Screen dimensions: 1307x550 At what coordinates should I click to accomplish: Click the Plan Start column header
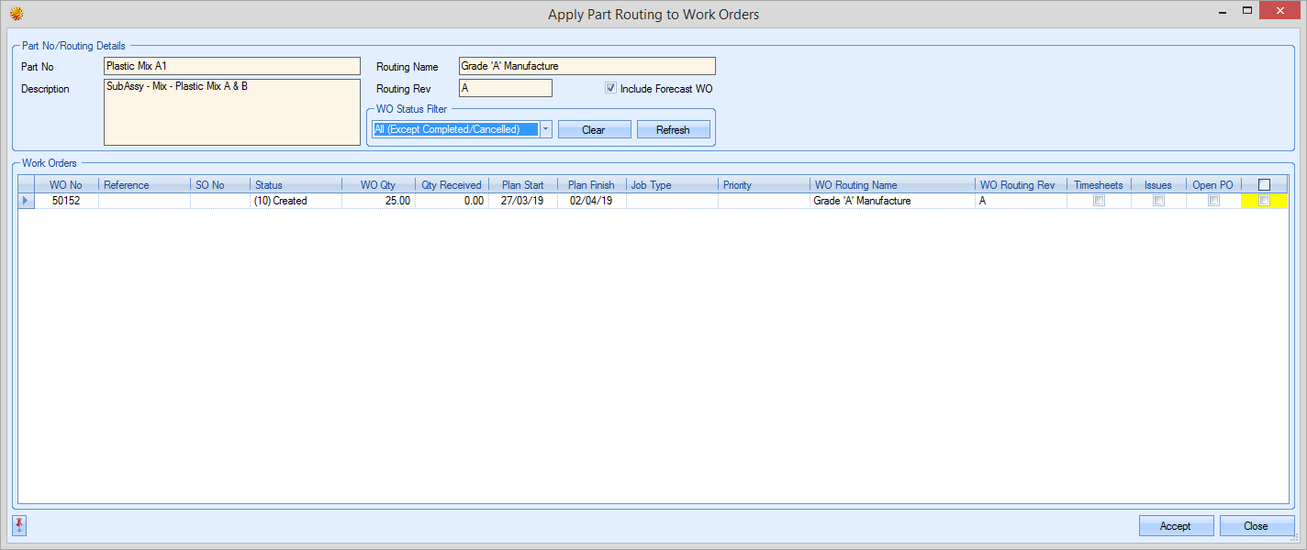click(x=522, y=185)
